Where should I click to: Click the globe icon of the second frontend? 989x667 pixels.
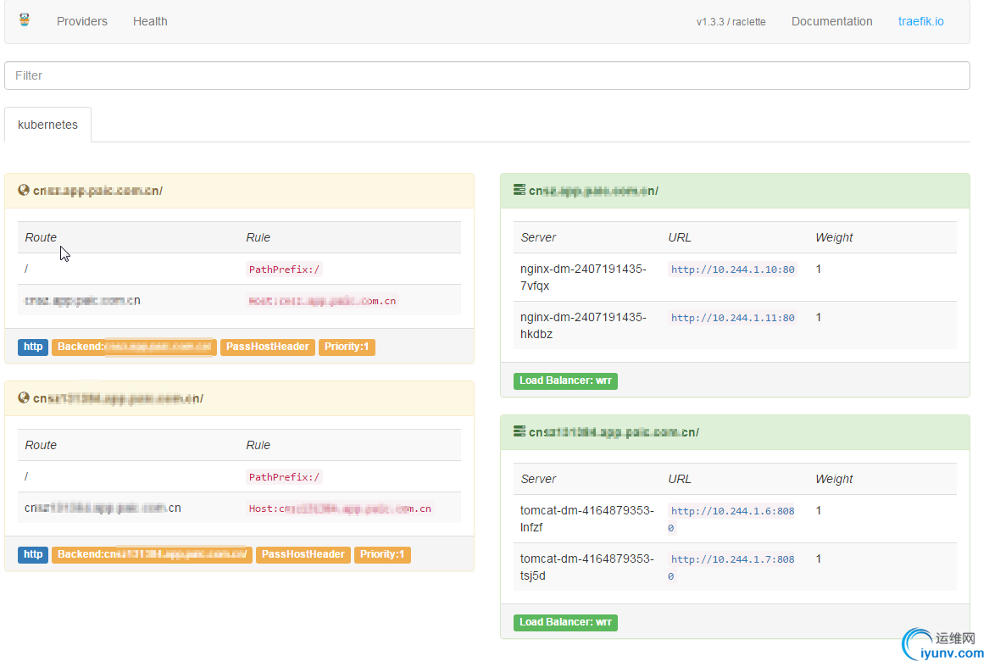(x=24, y=397)
